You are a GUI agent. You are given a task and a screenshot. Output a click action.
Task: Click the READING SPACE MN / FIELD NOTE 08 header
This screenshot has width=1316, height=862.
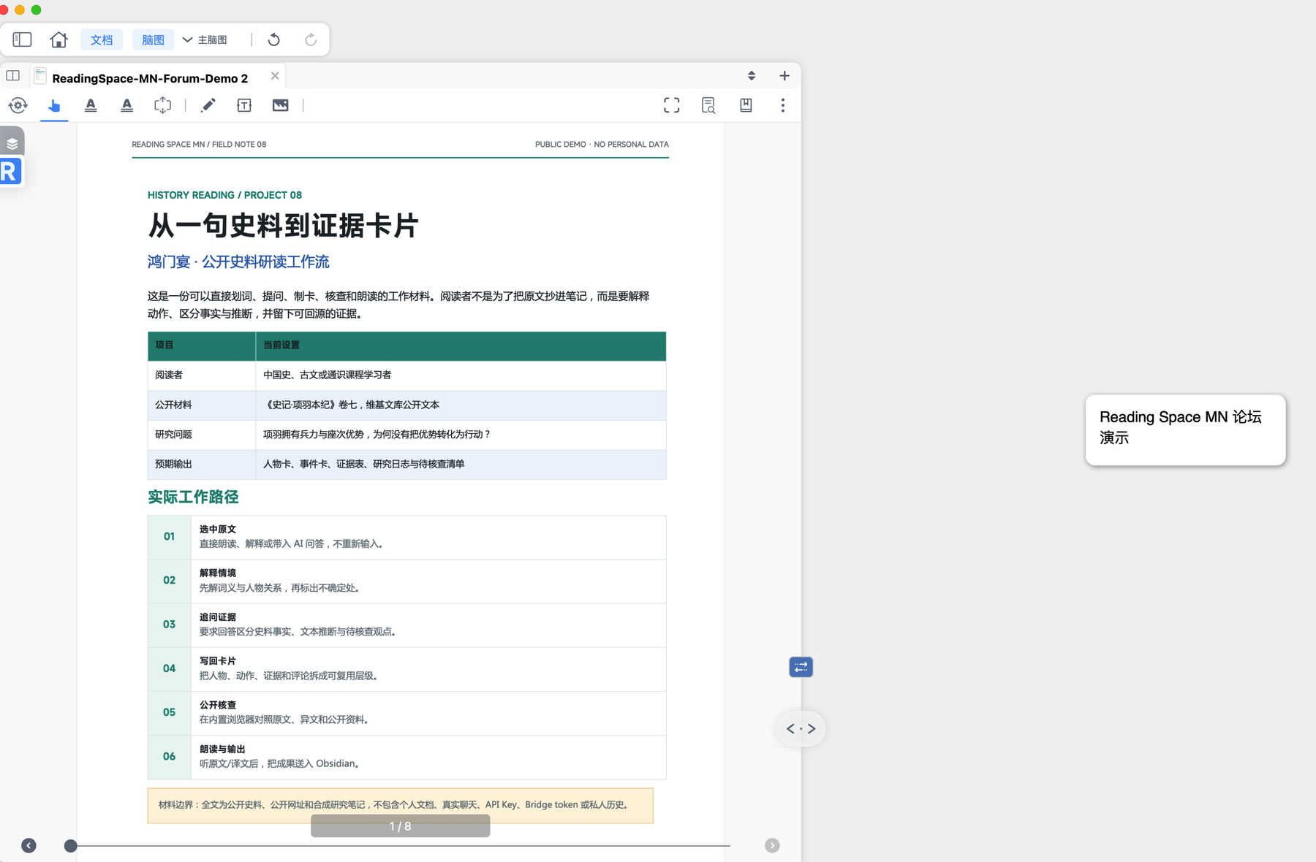(x=199, y=145)
